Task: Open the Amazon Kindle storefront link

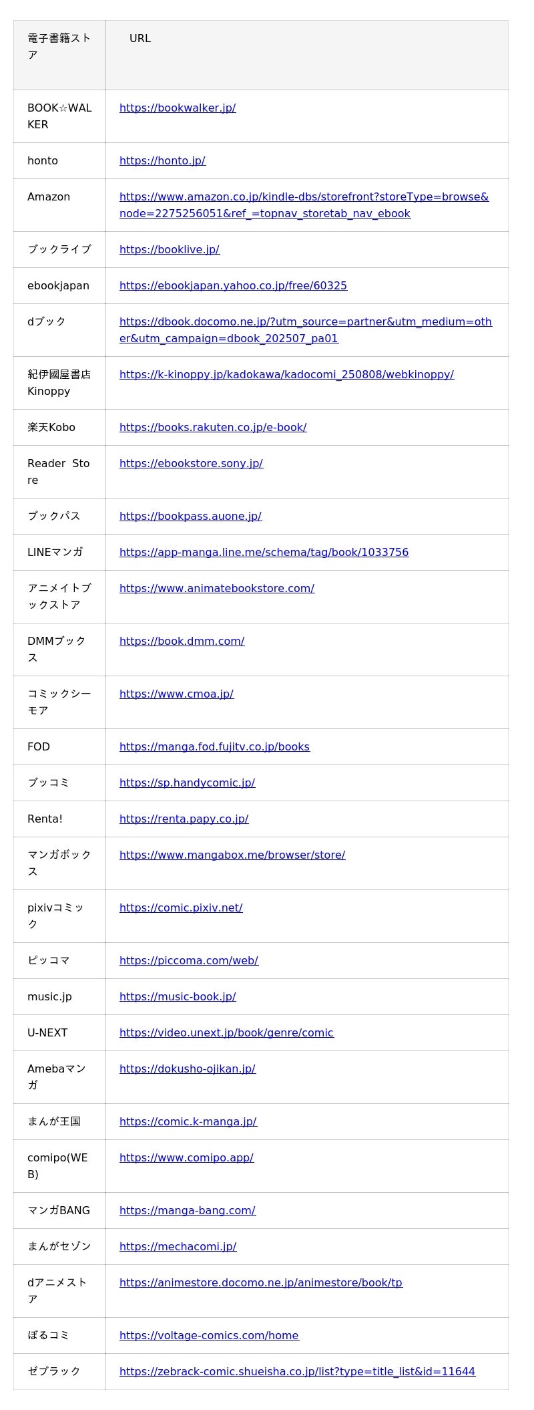Action: [x=304, y=197]
